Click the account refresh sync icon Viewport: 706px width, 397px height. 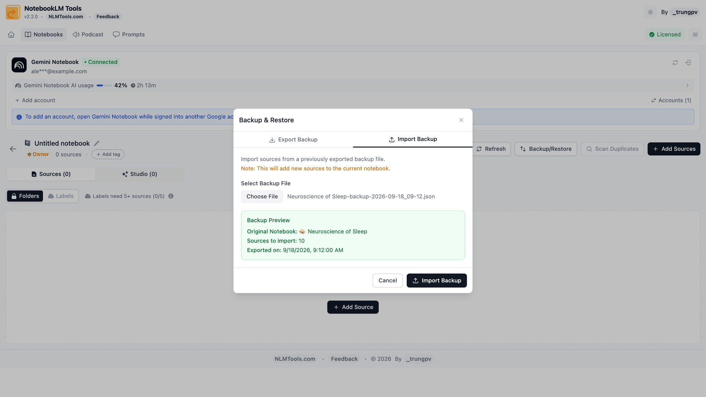tap(675, 63)
